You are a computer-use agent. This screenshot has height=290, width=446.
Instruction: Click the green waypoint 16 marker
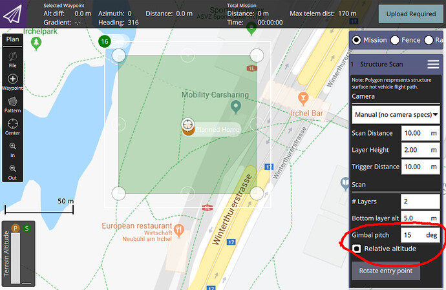[103, 42]
